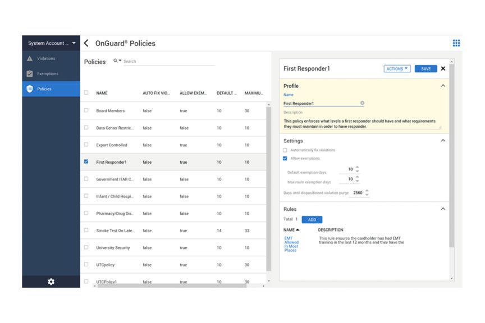Viewport: 485px width, 323px height.
Task: Close the First Responder1 panel
Action: click(x=443, y=68)
